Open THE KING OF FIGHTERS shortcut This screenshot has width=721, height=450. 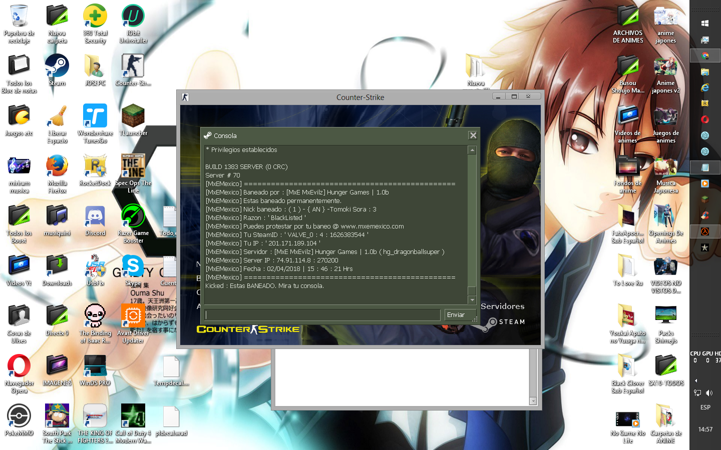(95, 423)
